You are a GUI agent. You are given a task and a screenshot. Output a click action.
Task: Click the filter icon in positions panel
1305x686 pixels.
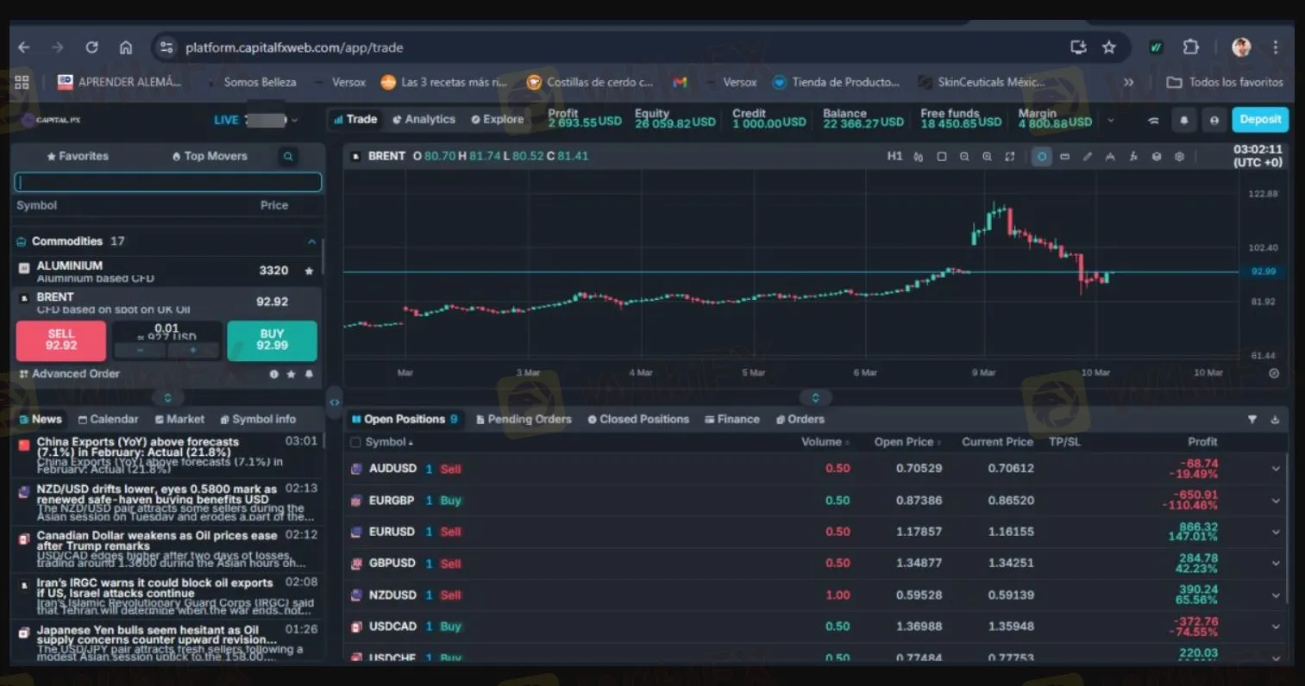pyautogui.click(x=1252, y=420)
